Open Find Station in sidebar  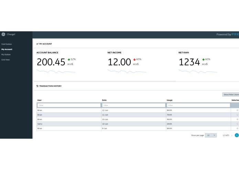7,44
